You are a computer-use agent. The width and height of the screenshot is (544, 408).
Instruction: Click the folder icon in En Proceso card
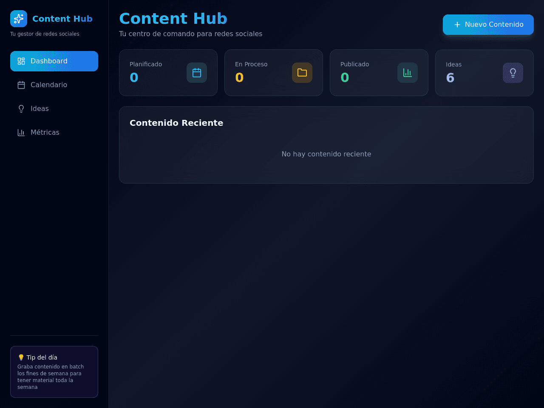[302, 73]
